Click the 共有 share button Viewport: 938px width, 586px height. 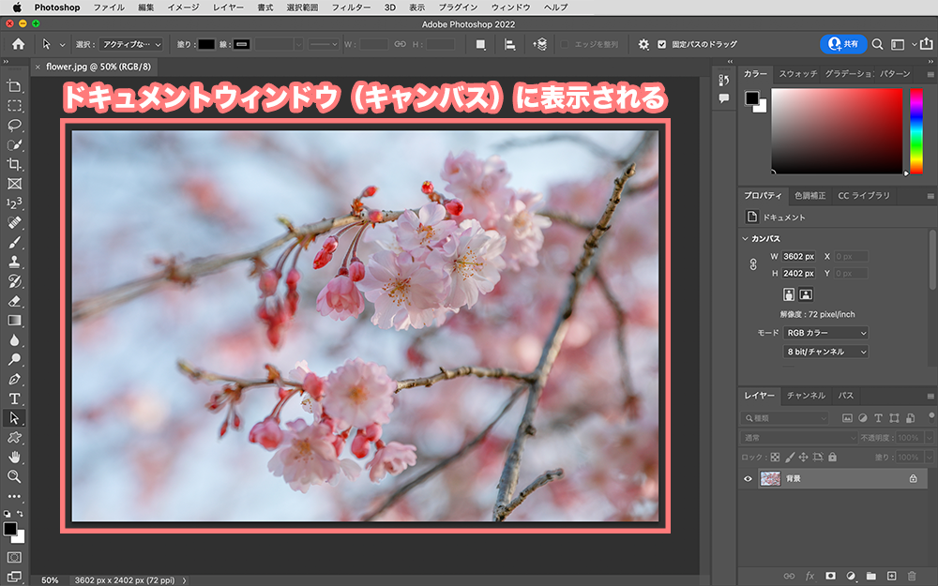click(843, 44)
